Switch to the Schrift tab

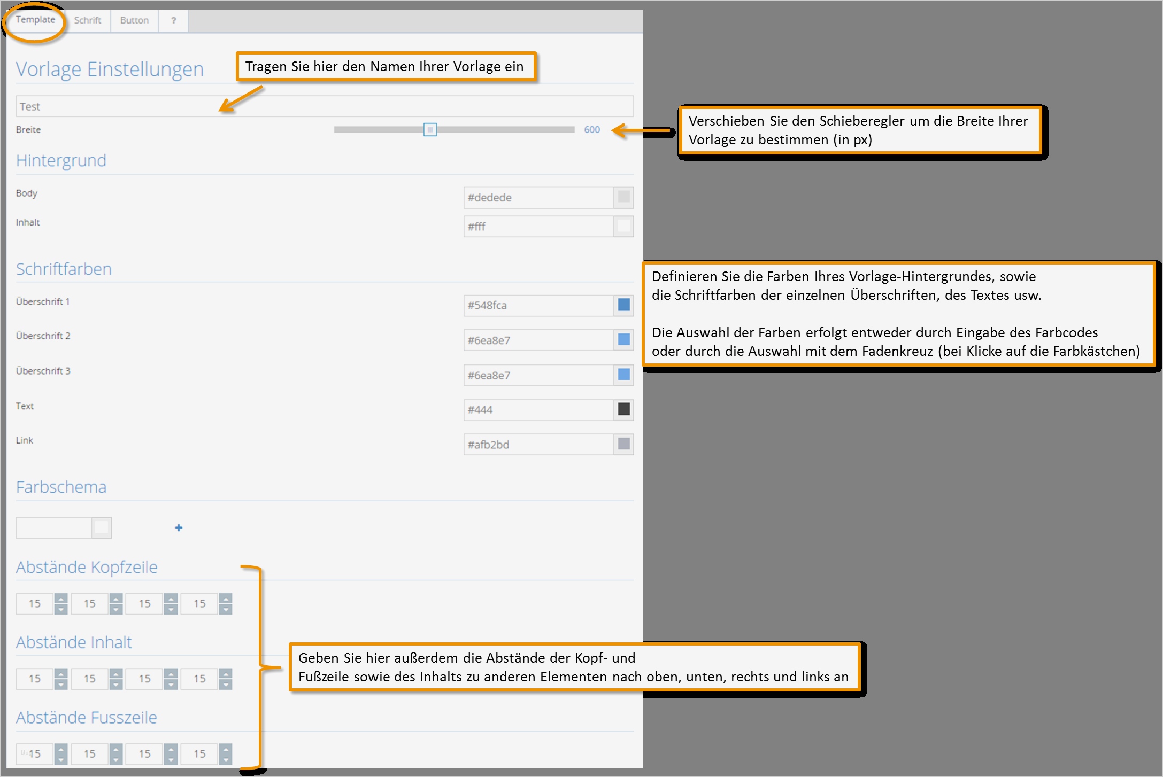pos(88,20)
